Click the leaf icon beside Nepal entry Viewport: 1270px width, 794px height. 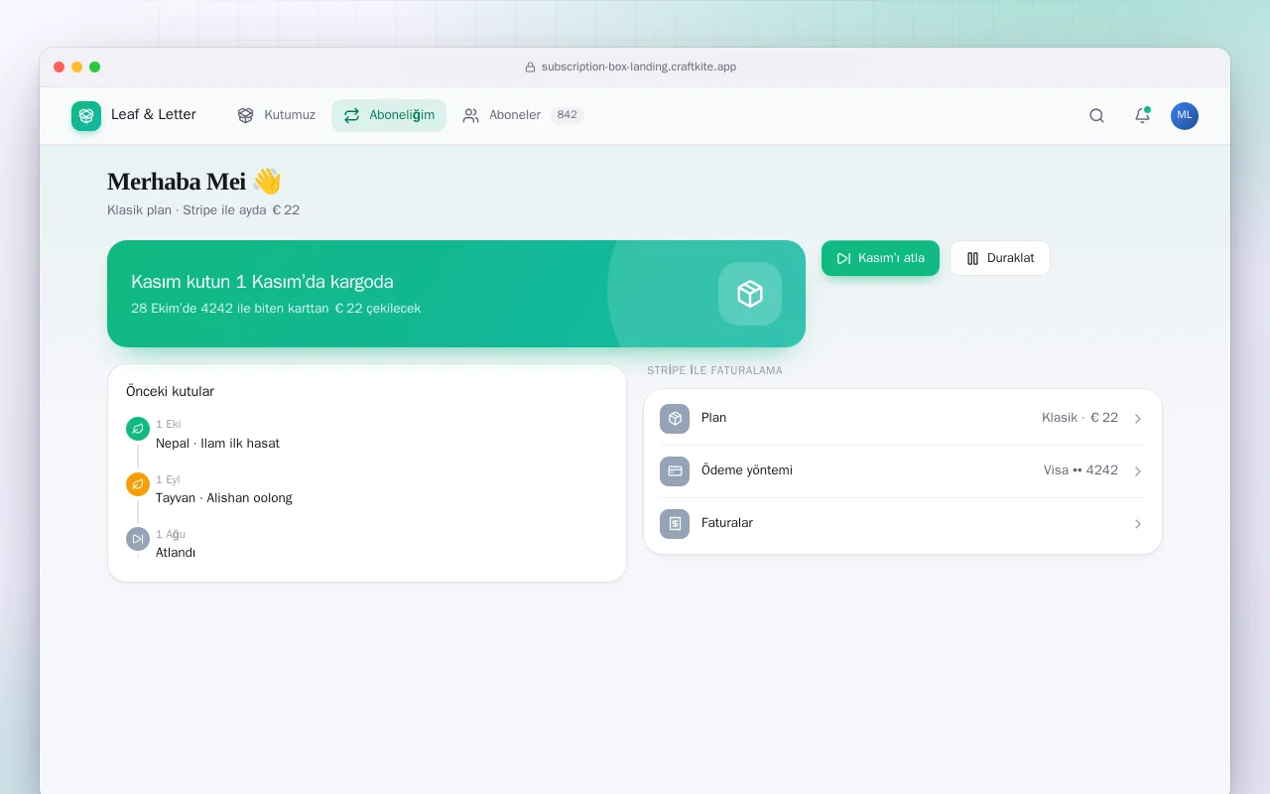tap(138, 429)
